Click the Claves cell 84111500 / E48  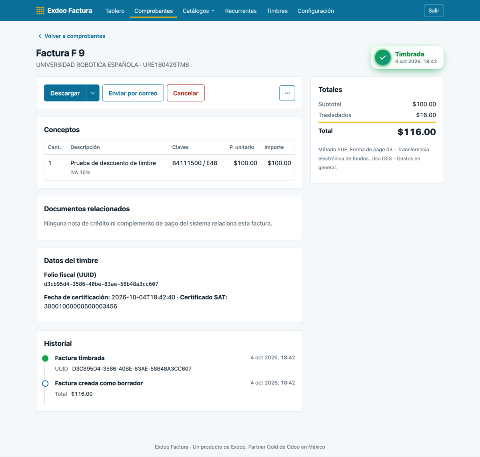[x=195, y=163]
